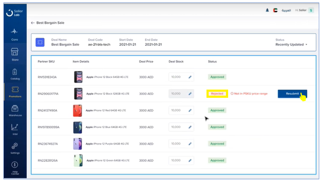Click SKU RN24137490A
Viewport: 323px width, 183px height.
point(47,111)
